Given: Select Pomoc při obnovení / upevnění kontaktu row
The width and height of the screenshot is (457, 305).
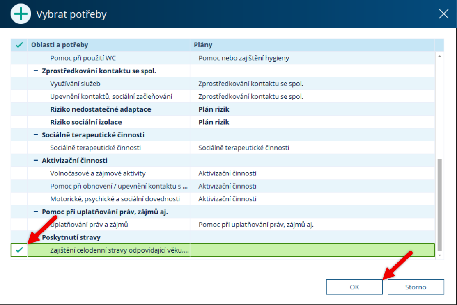Looking at the screenshot, I should coord(223,186).
